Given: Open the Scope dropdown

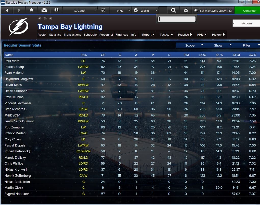Looking at the screenshot, I should click(x=190, y=45).
